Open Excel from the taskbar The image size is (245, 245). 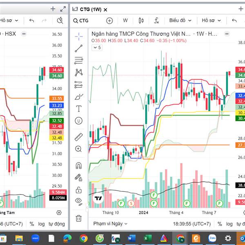click(148, 238)
